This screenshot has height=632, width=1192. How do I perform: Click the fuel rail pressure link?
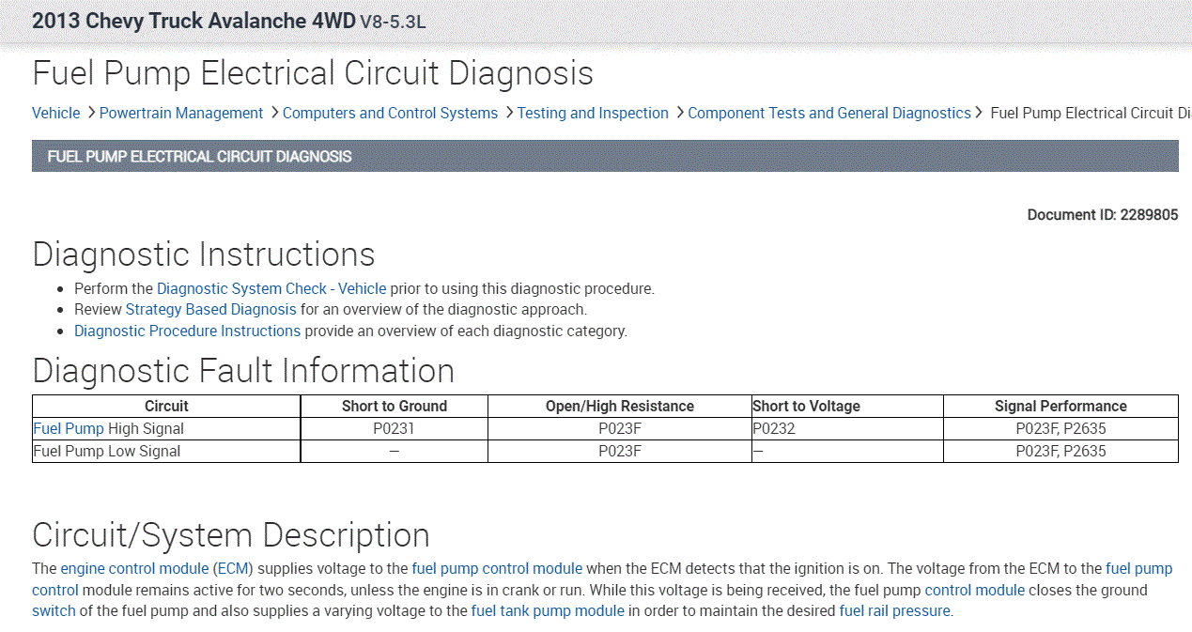894,610
